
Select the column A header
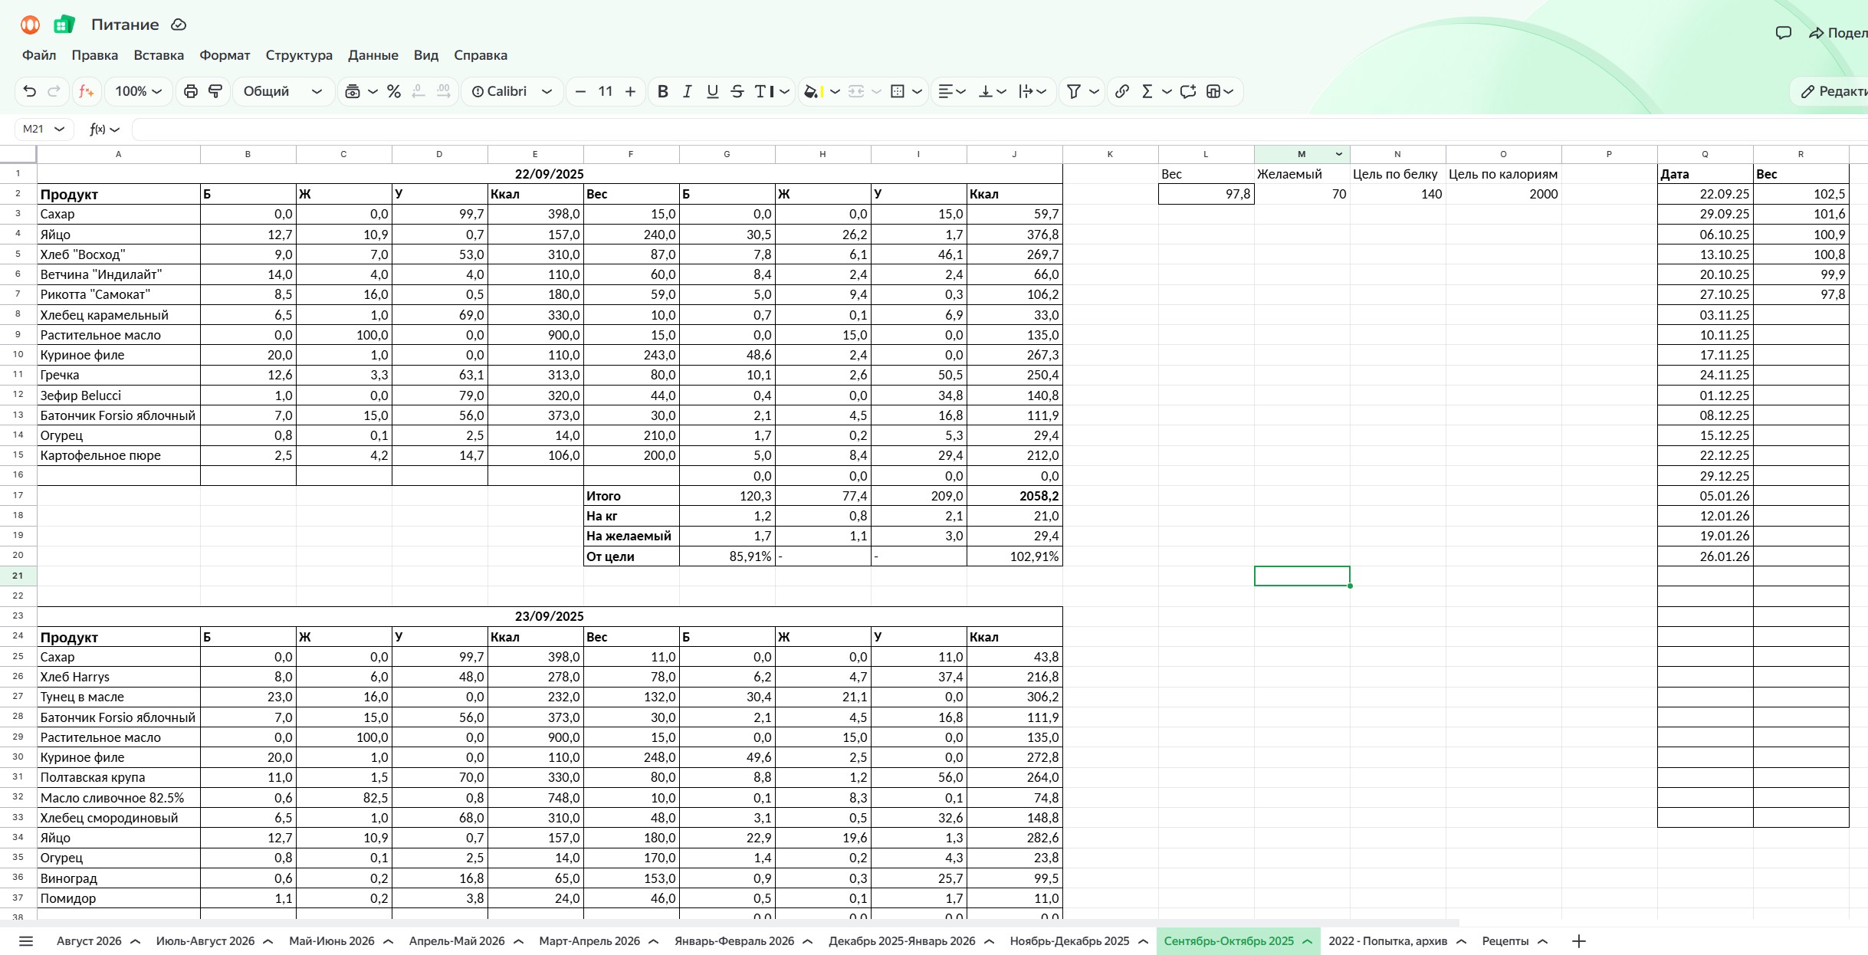(x=118, y=154)
